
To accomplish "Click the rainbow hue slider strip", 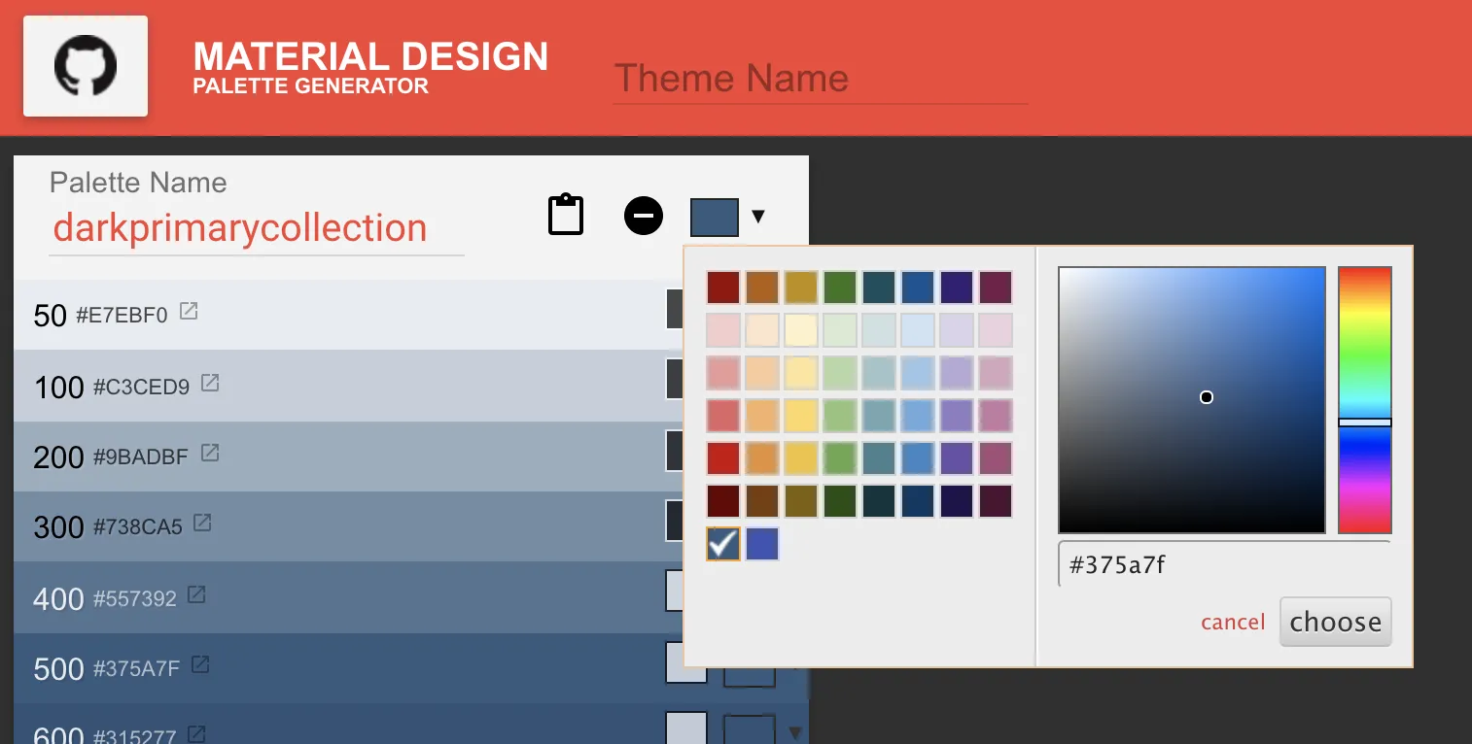I will tap(1365, 400).
